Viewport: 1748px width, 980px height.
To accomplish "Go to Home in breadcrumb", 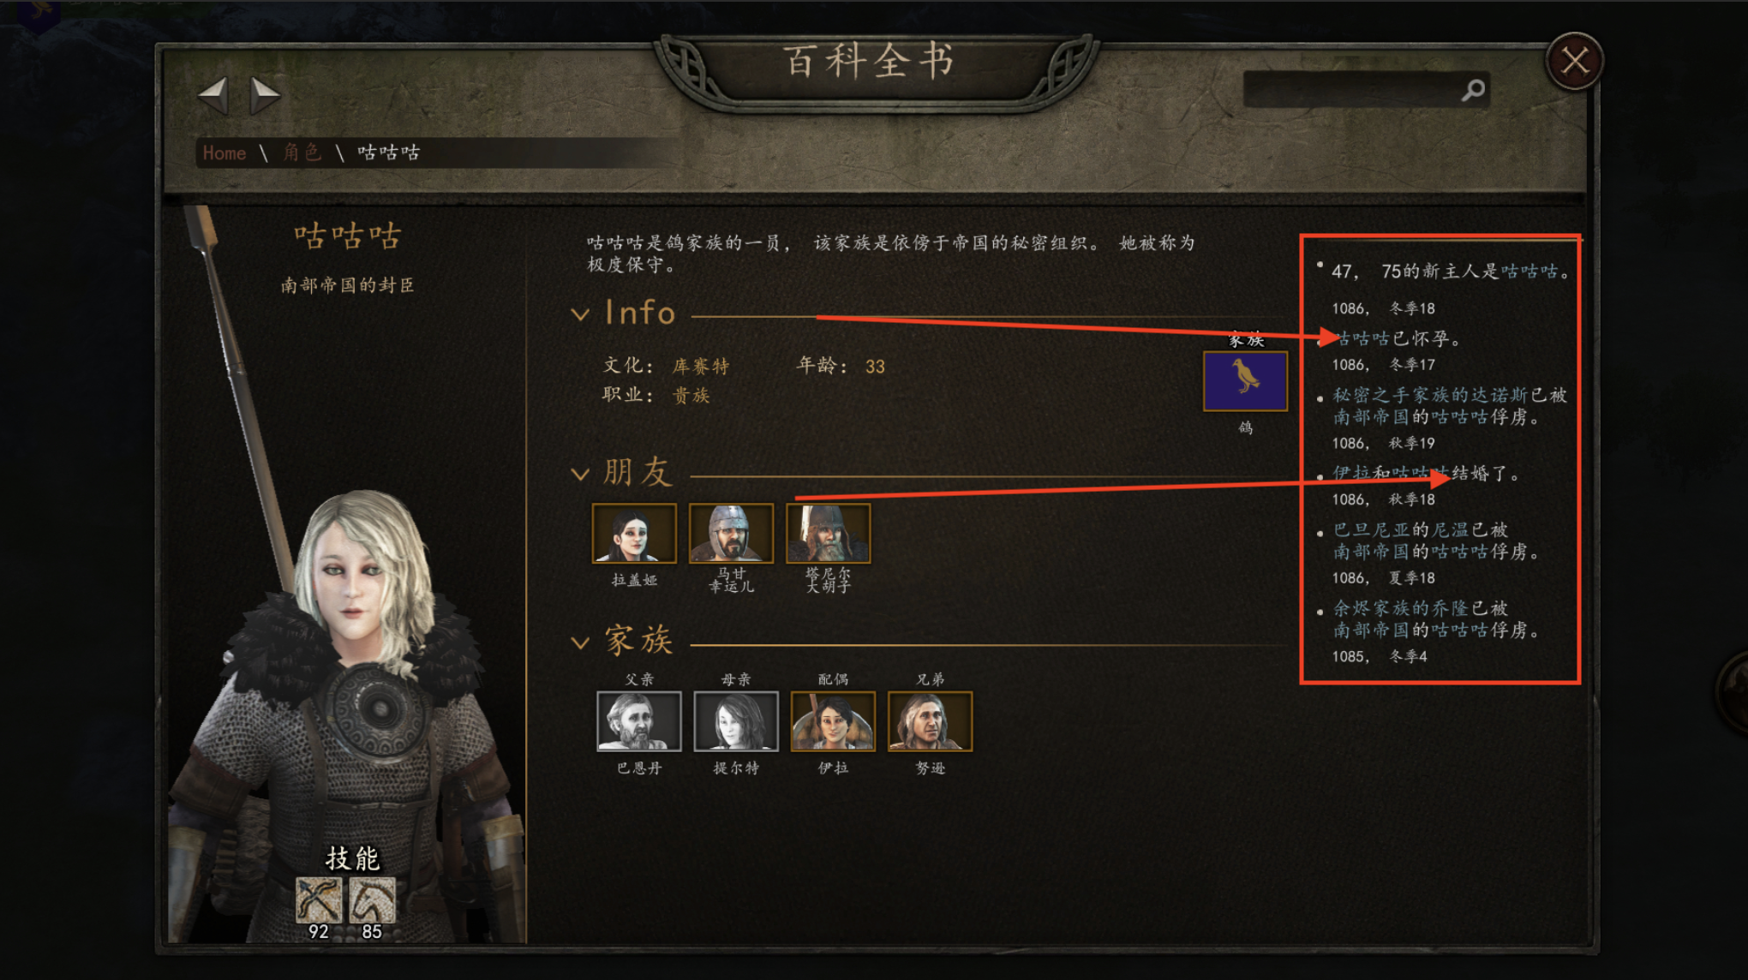I will click(x=224, y=152).
